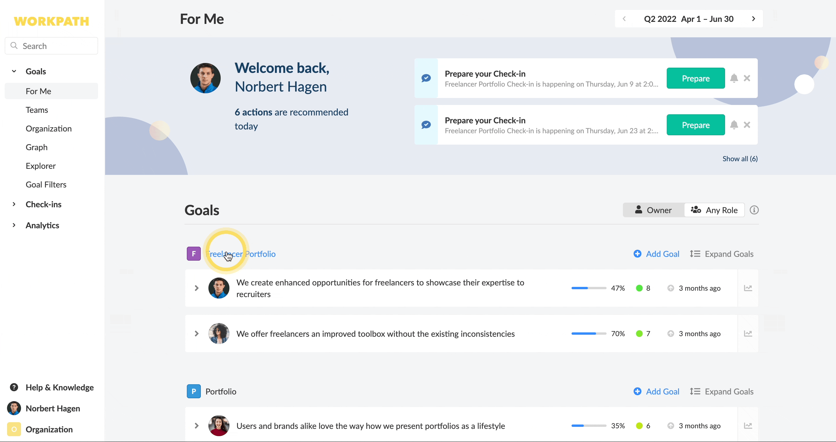Open Freelancer Portfolio team link
This screenshot has height=442, width=836.
pos(241,254)
